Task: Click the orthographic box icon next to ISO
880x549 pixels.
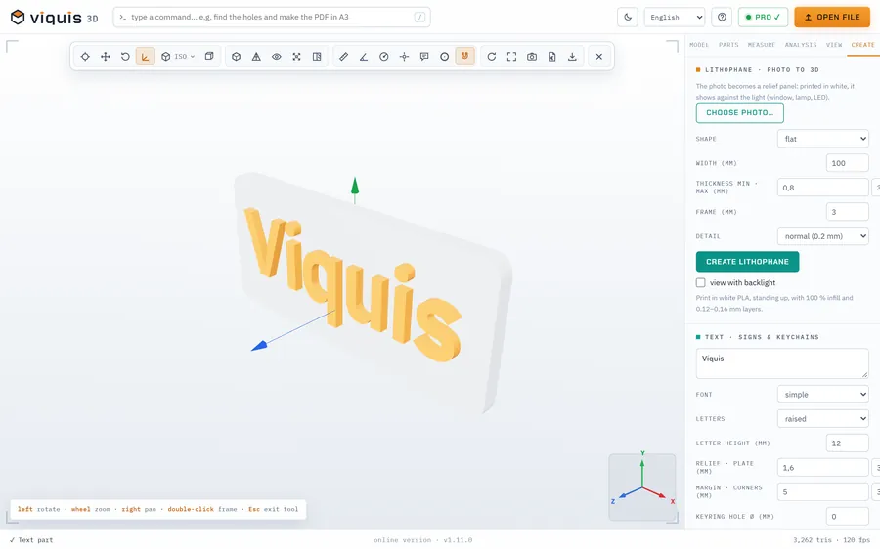Action: 209,56
